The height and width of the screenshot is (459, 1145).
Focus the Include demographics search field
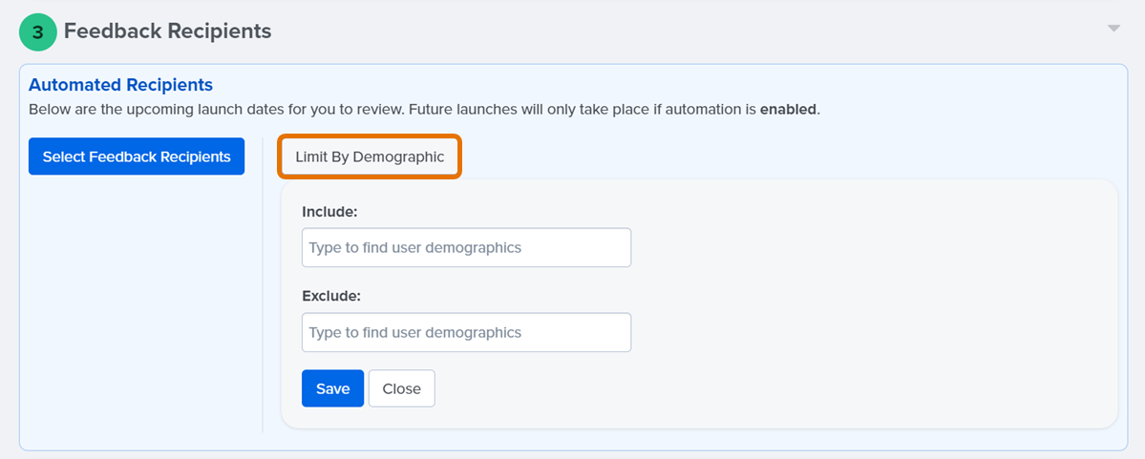point(467,247)
